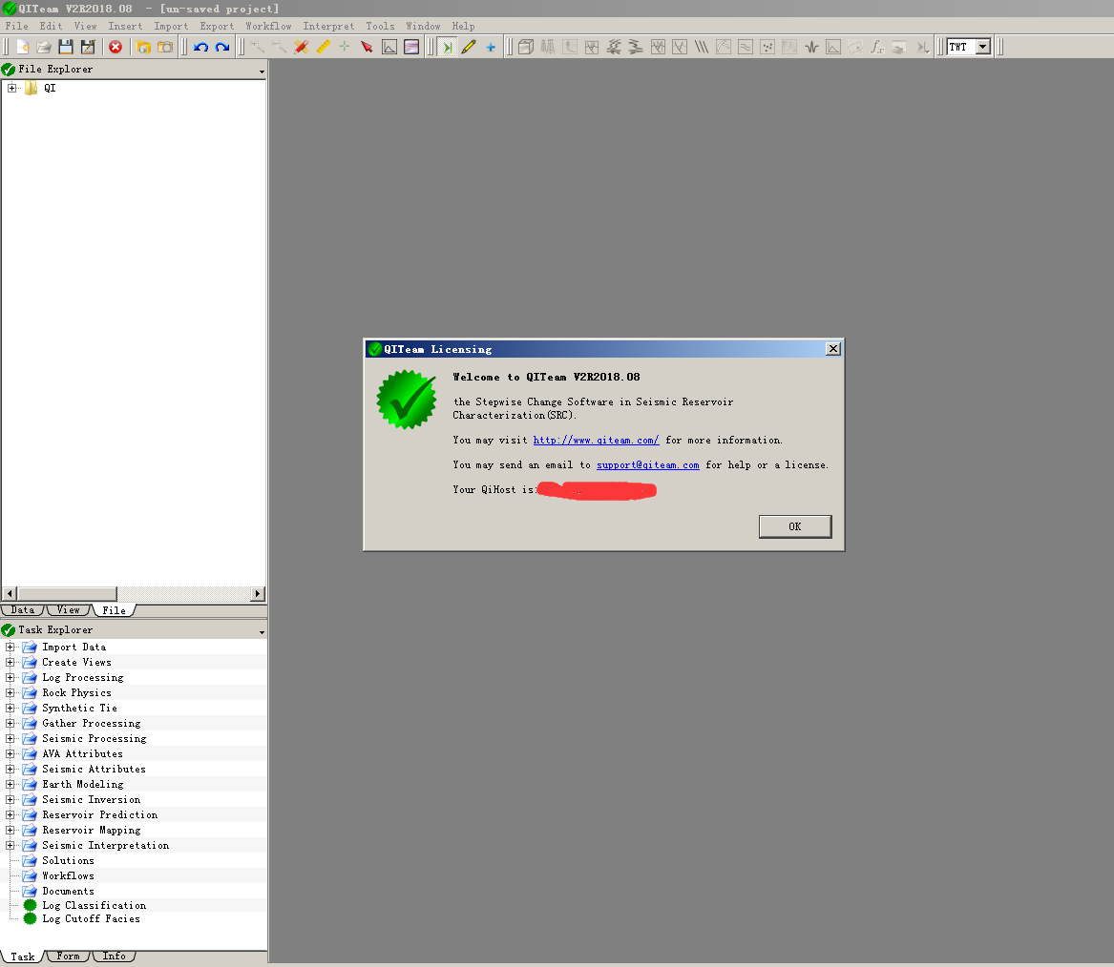This screenshot has height=967, width=1114.
Task: Select the Seismic Interpretation task item
Action: [105, 846]
